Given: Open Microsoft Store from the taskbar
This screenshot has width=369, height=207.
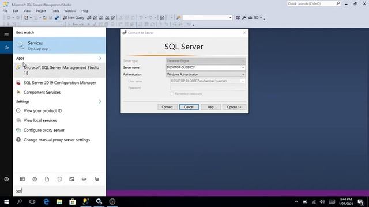Looking at the screenshot, I should click(x=73, y=202).
